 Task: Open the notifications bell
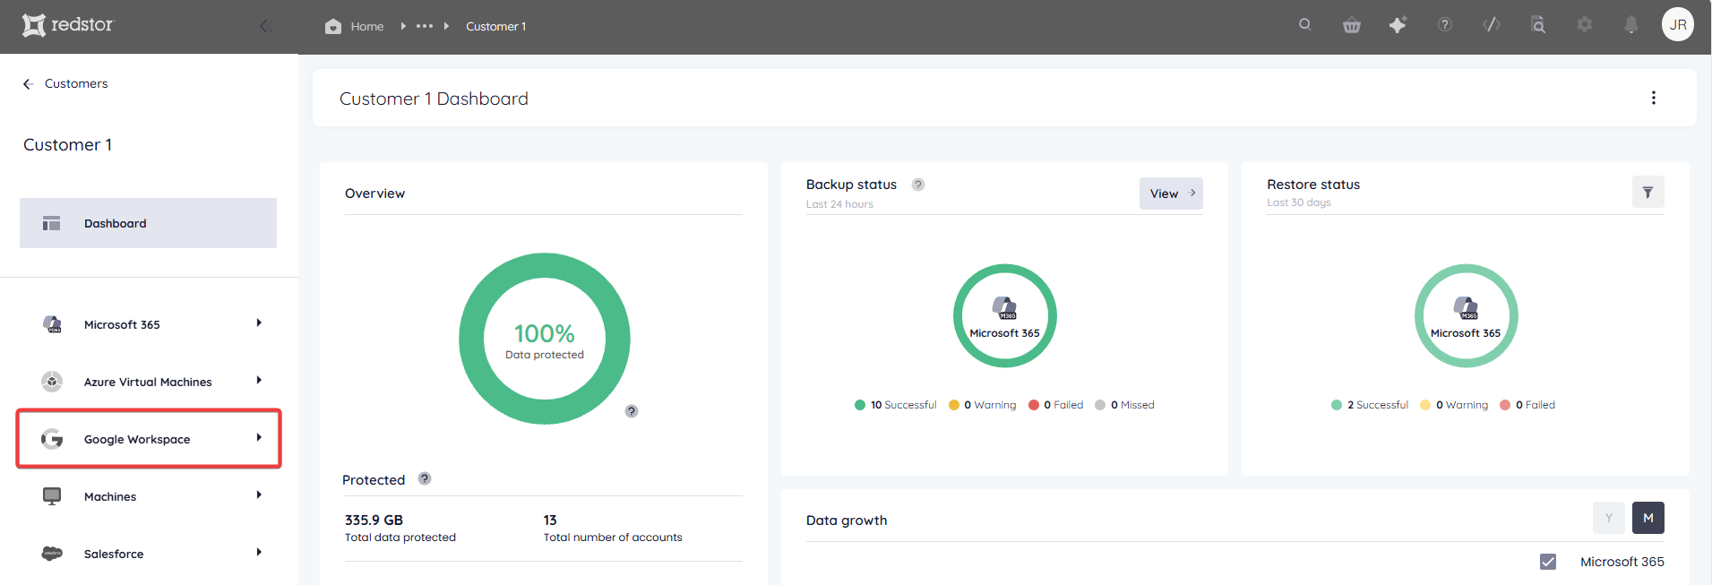1631,25
